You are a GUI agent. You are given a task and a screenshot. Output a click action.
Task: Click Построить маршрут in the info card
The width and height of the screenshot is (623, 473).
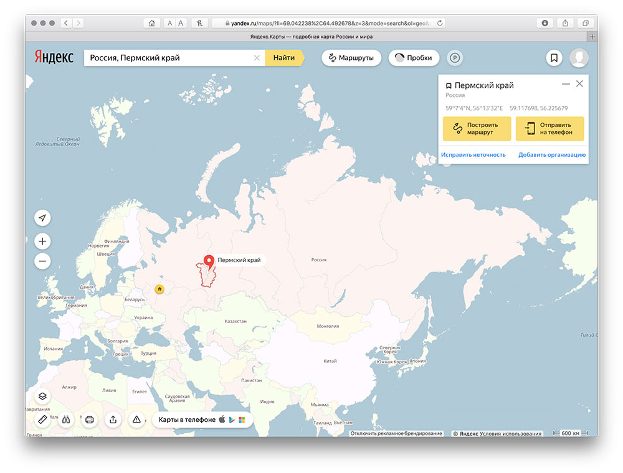pos(477,129)
